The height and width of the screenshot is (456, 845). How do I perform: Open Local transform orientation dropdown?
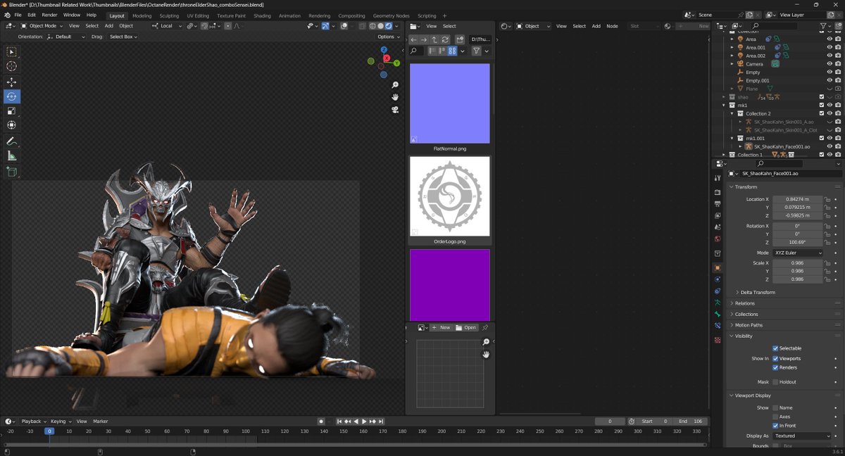click(165, 26)
